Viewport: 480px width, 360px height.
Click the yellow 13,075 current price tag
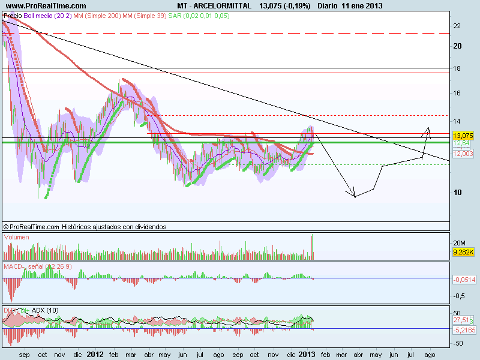point(463,136)
